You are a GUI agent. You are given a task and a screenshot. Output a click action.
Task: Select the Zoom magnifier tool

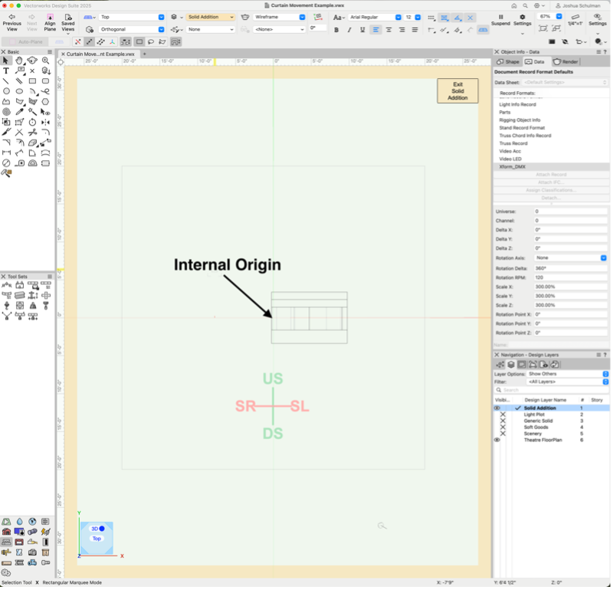point(46,61)
